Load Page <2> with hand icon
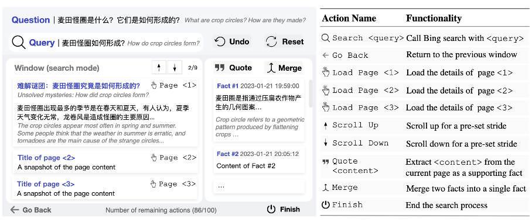 pyautogui.click(x=173, y=157)
